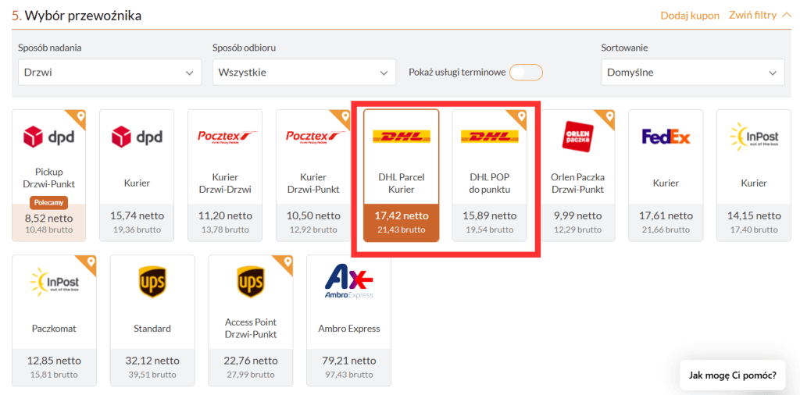Choose the FedEx Kurier logo
The width and height of the screenshot is (800, 395).
(x=666, y=137)
